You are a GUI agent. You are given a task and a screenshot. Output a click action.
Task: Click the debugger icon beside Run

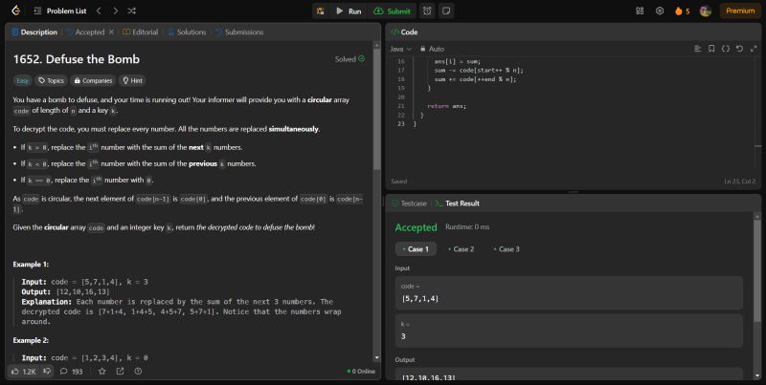point(321,11)
